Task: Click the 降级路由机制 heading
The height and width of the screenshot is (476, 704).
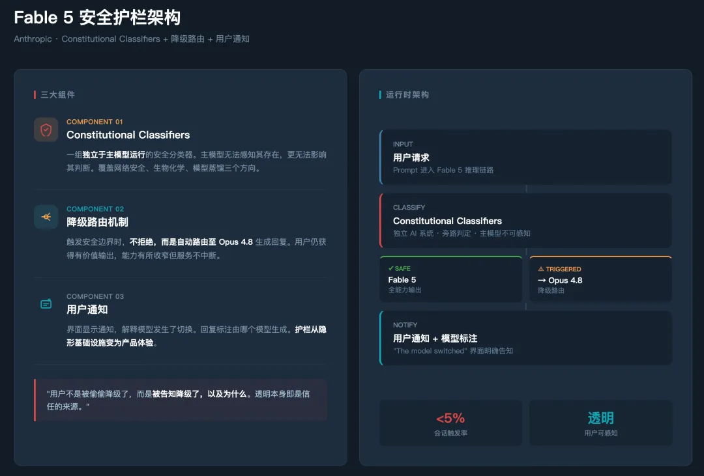Action: tap(97, 222)
